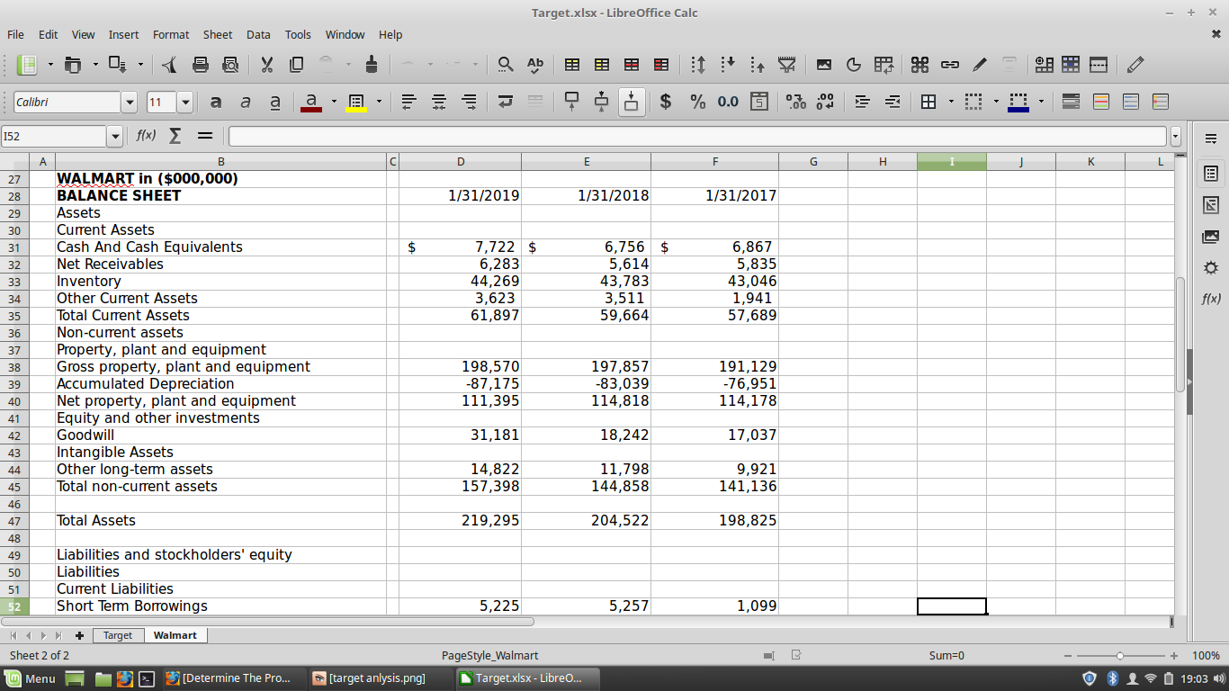The image size is (1229, 691).
Task: Switch to the Target sheet tab
Action: click(x=118, y=635)
